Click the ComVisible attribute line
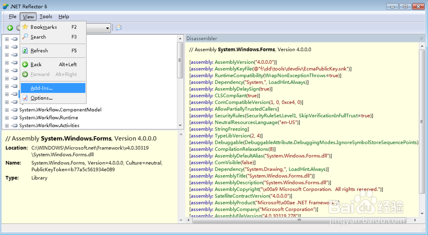The width and height of the screenshot is (428, 235). [223, 163]
